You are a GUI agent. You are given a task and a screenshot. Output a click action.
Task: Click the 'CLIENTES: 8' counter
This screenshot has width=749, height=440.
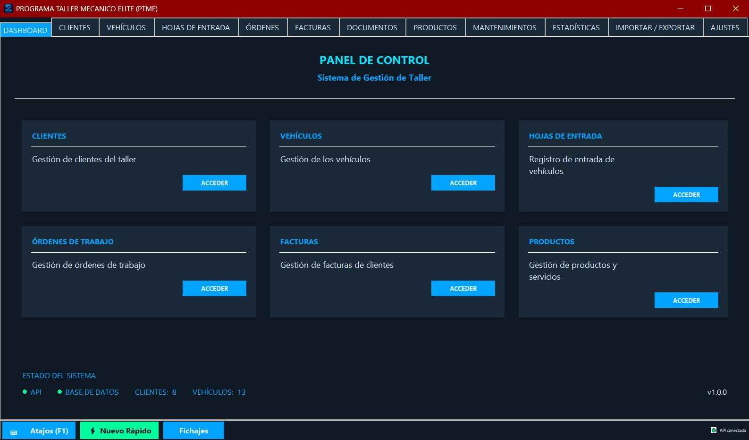[156, 392]
